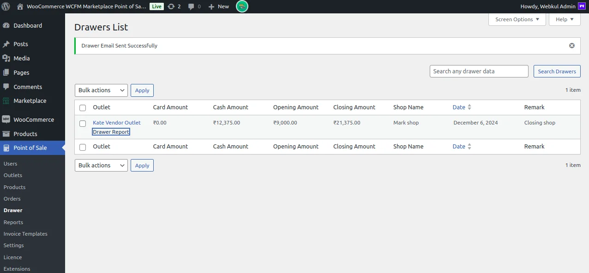Open WooCommerce from the sidebar icon
This screenshot has height=273, width=589.
pos(6,119)
